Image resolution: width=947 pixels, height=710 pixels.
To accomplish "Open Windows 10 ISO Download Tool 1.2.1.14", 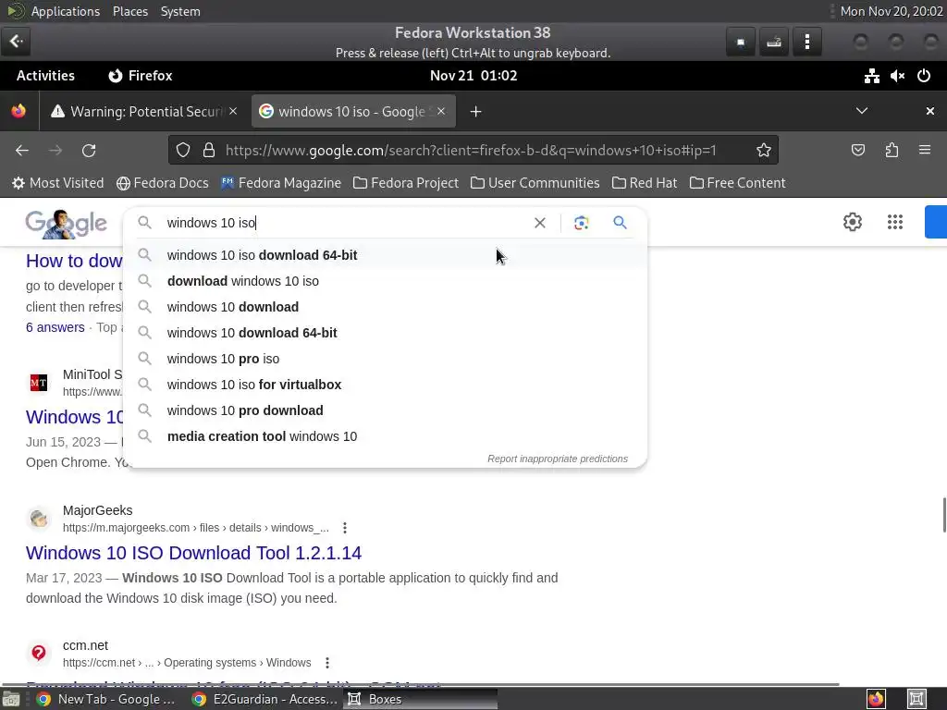I will pos(194,553).
